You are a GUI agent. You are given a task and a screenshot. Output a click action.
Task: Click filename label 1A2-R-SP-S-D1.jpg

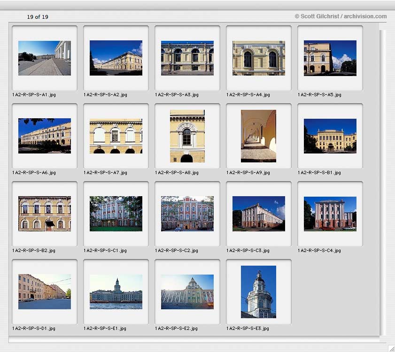click(x=34, y=329)
